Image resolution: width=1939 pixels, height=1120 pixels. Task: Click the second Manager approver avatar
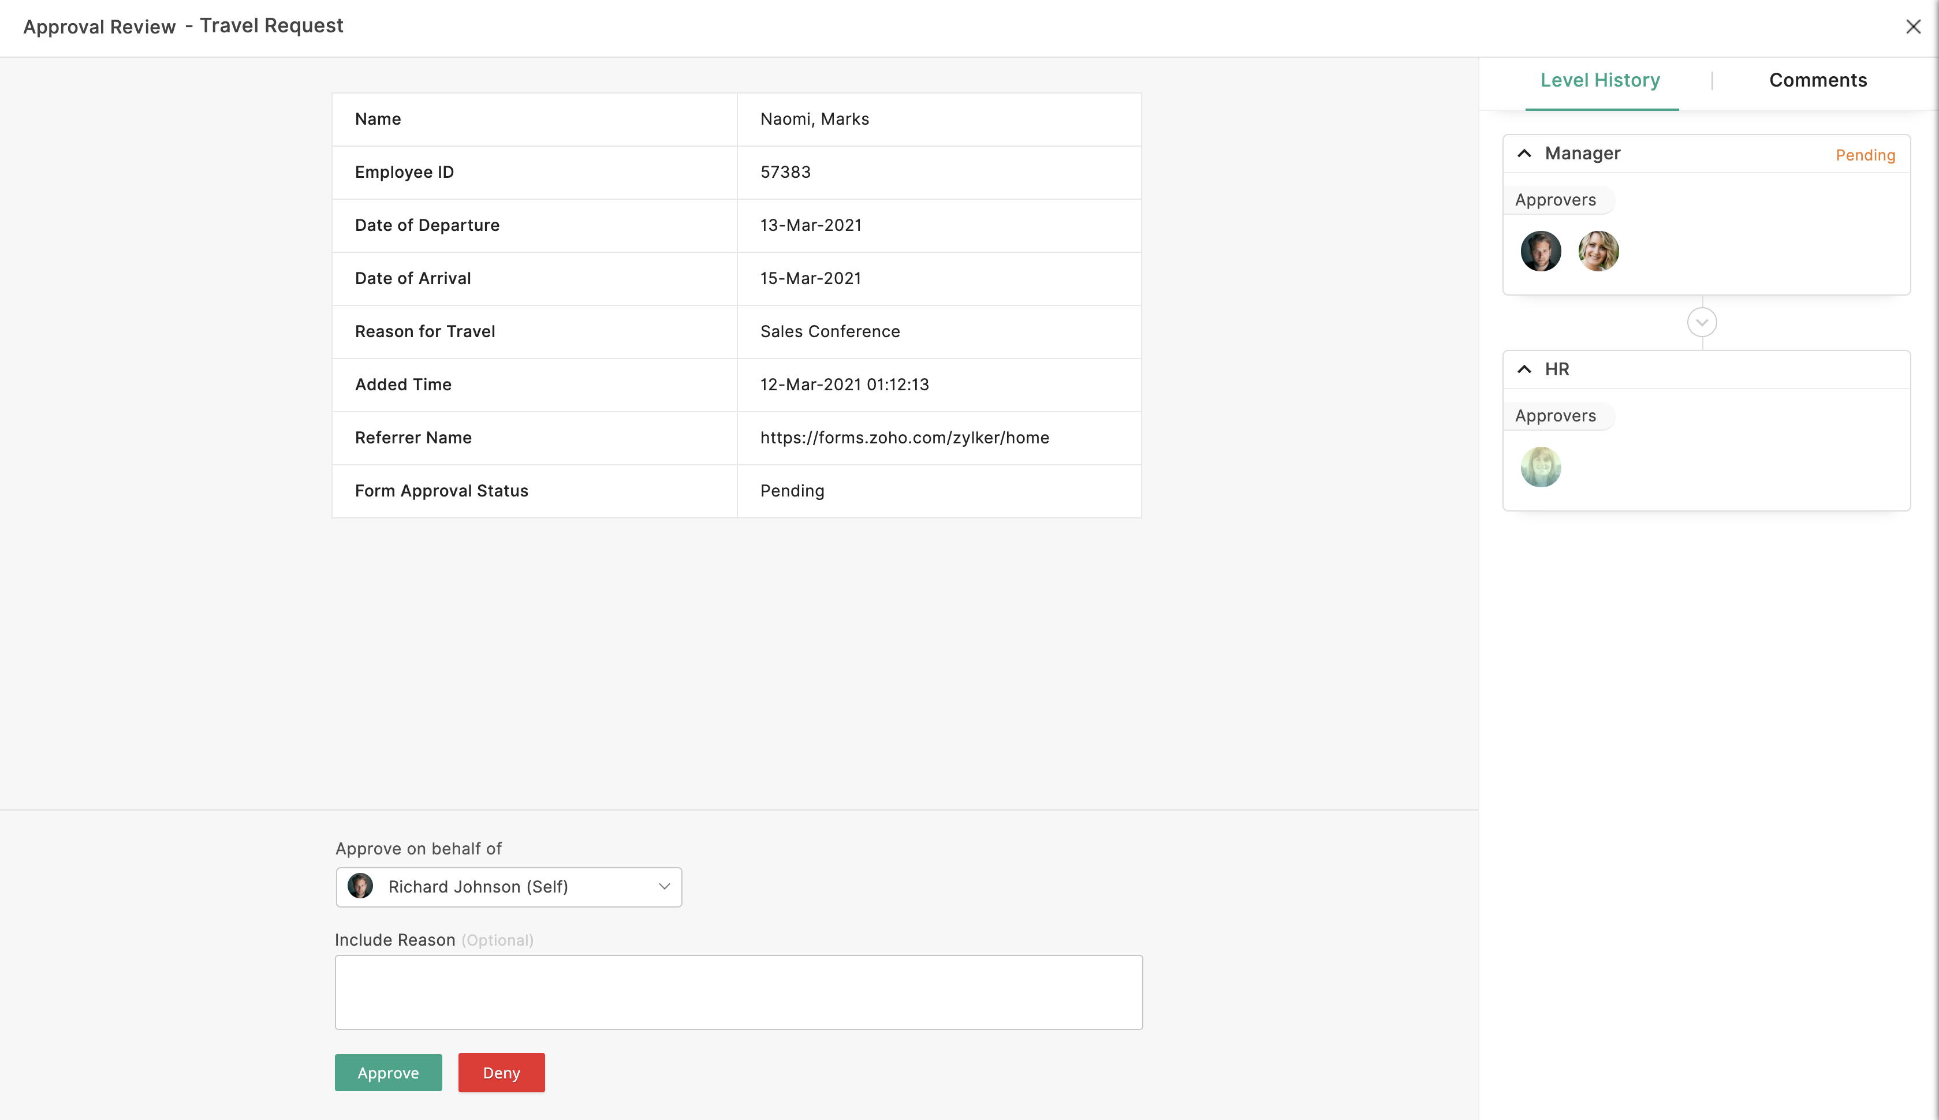[1598, 251]
